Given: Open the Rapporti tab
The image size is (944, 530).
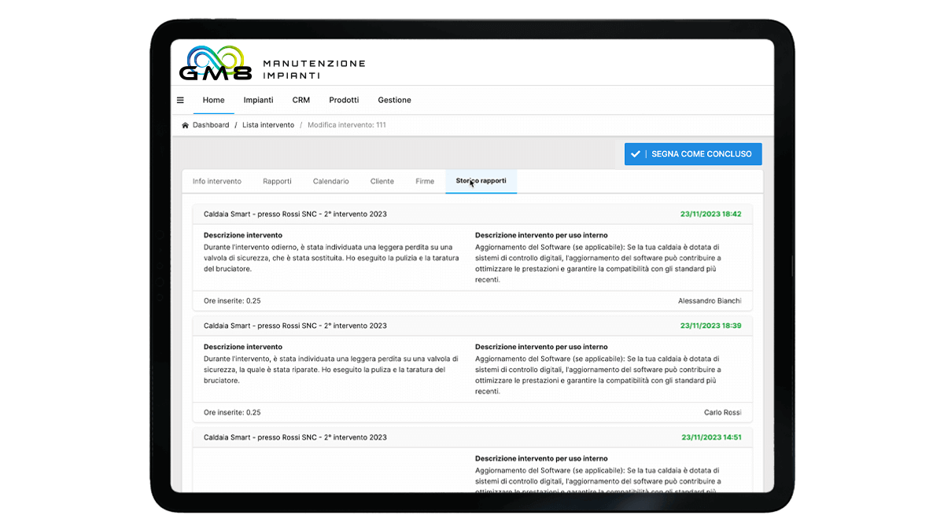Looking at the screenshot, I should 278,181.
